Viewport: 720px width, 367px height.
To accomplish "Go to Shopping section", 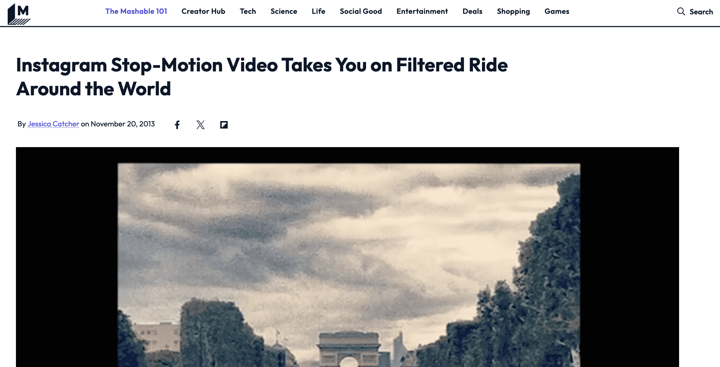I will [x=513, y=11].
